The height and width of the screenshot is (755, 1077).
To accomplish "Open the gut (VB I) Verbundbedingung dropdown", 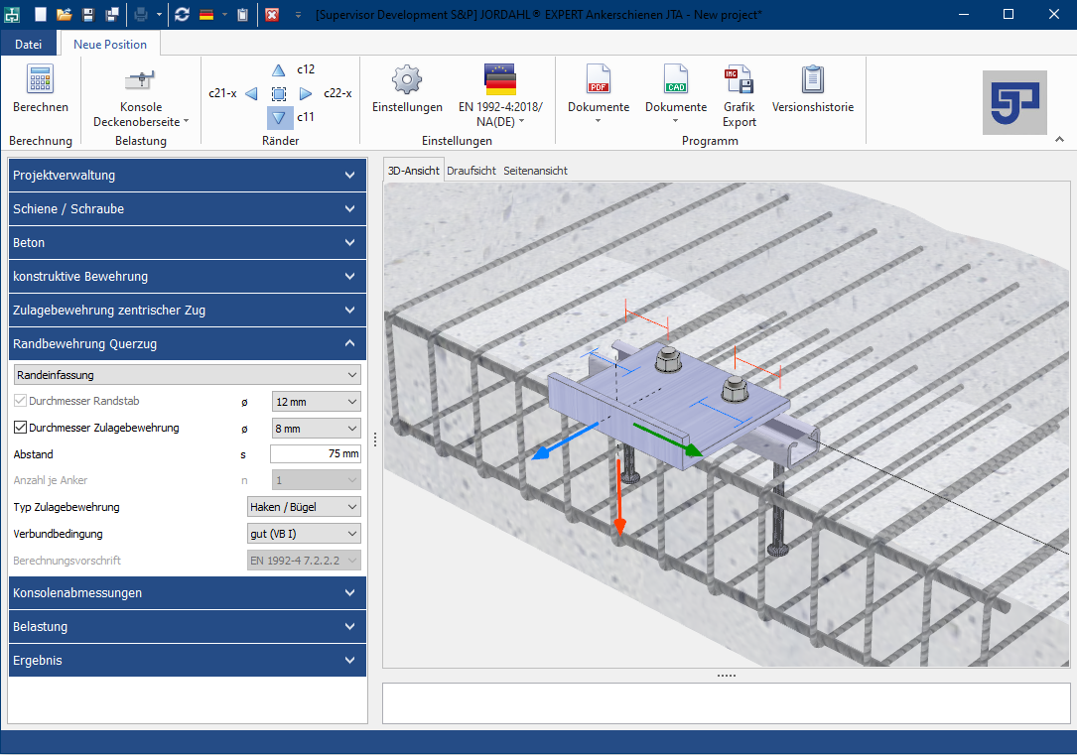I will 304,534.
